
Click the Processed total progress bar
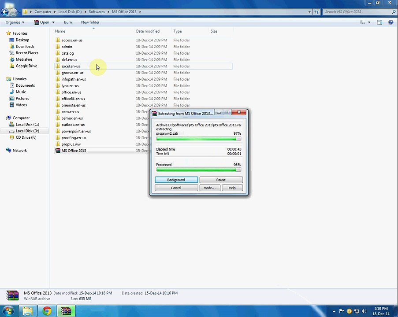click(198, 170)
